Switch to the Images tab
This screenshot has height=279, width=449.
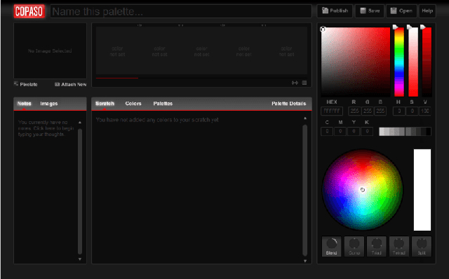coord(49,104)
